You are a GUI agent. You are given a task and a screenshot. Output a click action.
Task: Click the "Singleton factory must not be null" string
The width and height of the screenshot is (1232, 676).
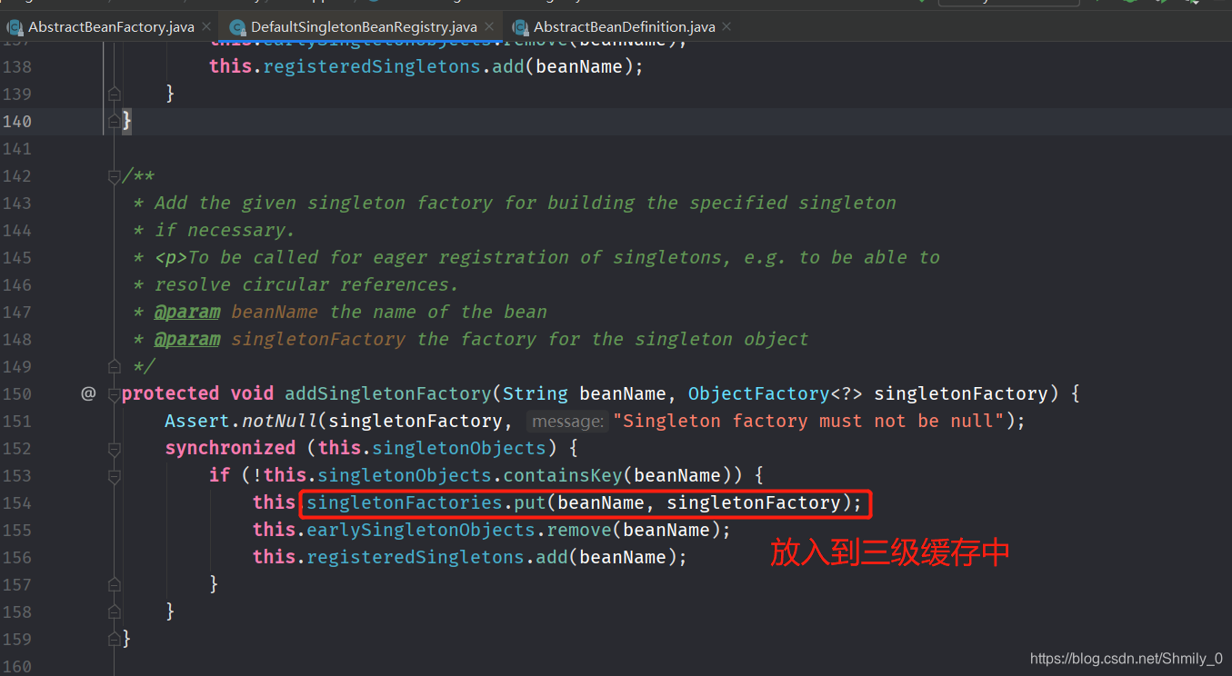[x=810, y=421]
